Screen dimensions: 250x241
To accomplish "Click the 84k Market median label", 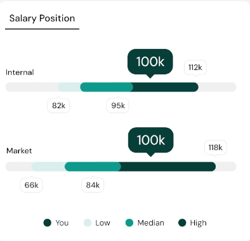I will tap(93, 185).
